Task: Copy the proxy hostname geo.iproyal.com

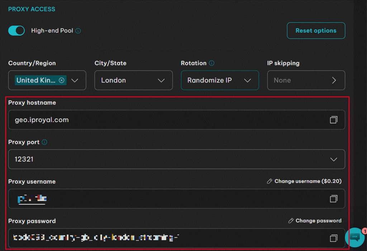Action: point(333,120)
